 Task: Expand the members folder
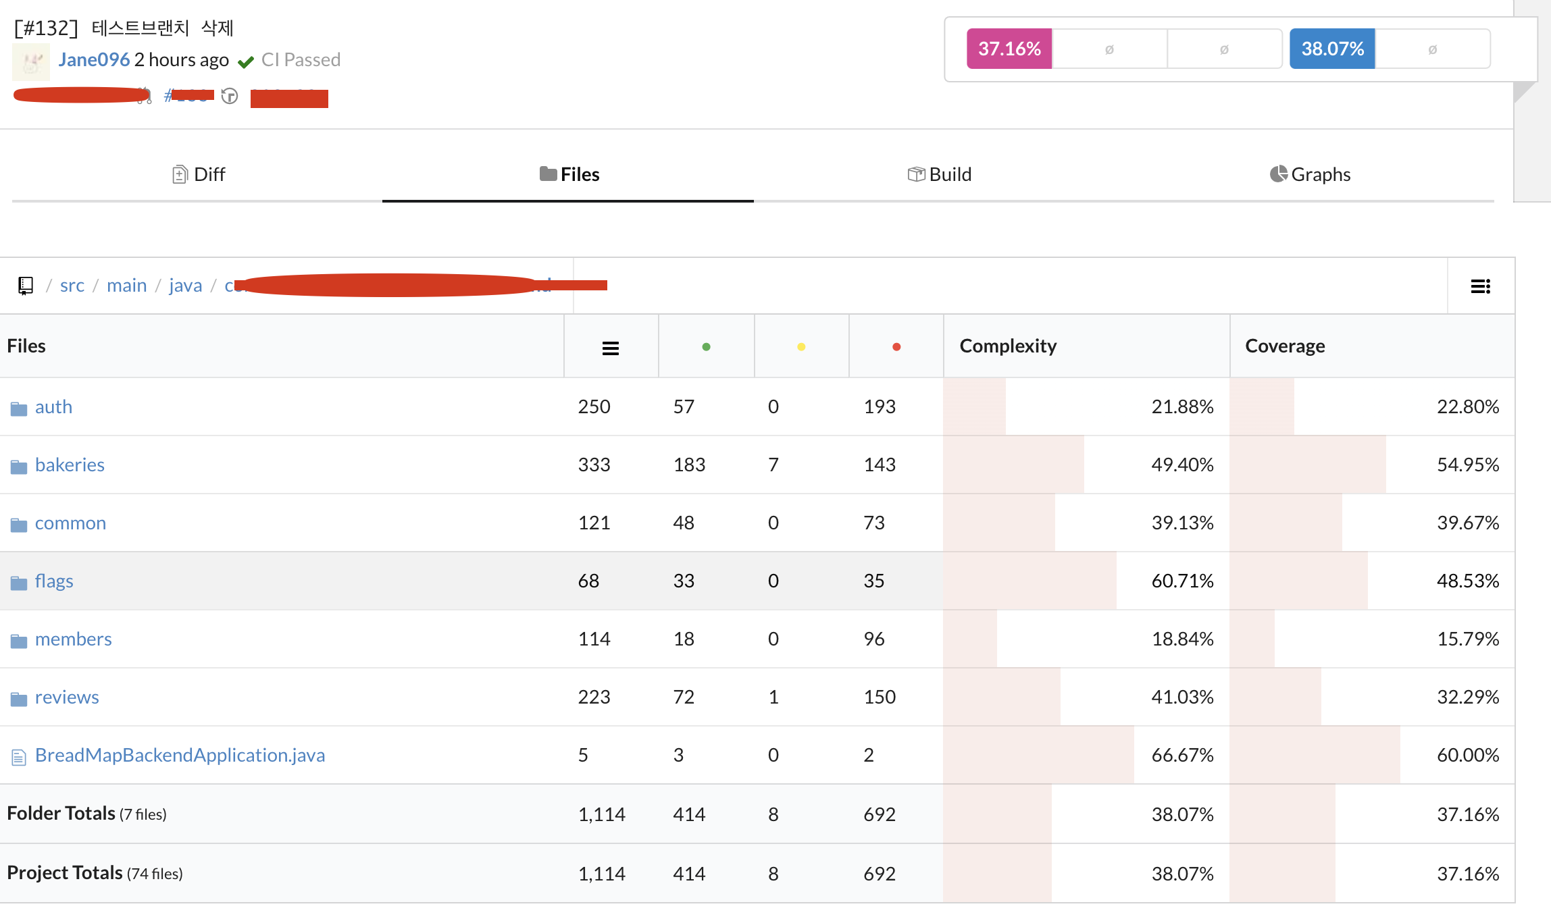click(x=73, y=639)
